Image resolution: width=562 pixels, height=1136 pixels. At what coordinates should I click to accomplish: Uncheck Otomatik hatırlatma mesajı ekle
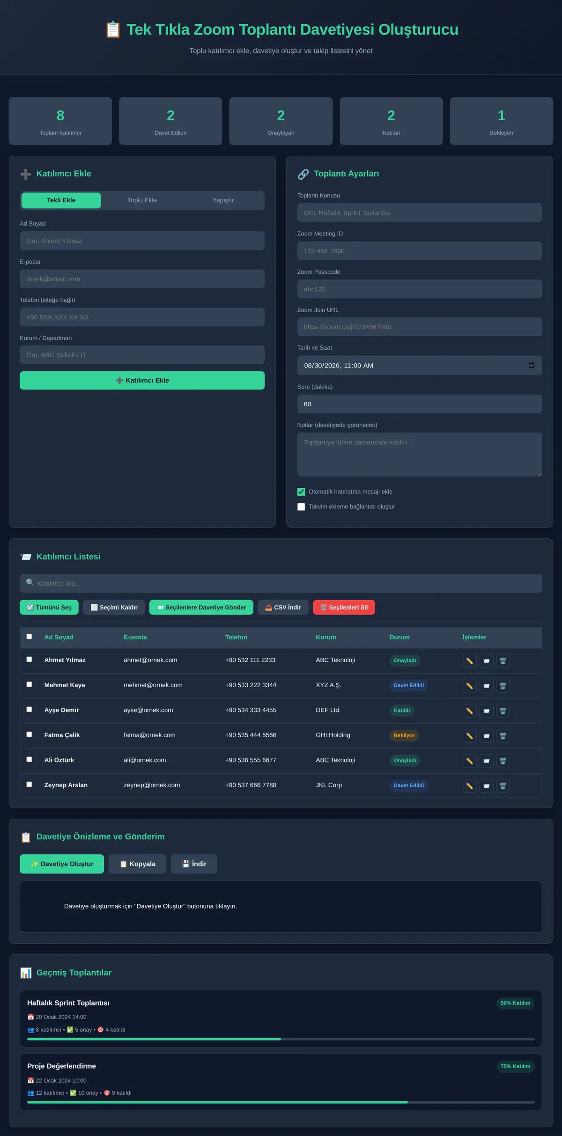pos(301,492)
